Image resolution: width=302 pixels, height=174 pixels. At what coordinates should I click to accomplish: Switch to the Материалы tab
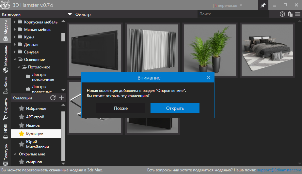(x=6, y=59)
